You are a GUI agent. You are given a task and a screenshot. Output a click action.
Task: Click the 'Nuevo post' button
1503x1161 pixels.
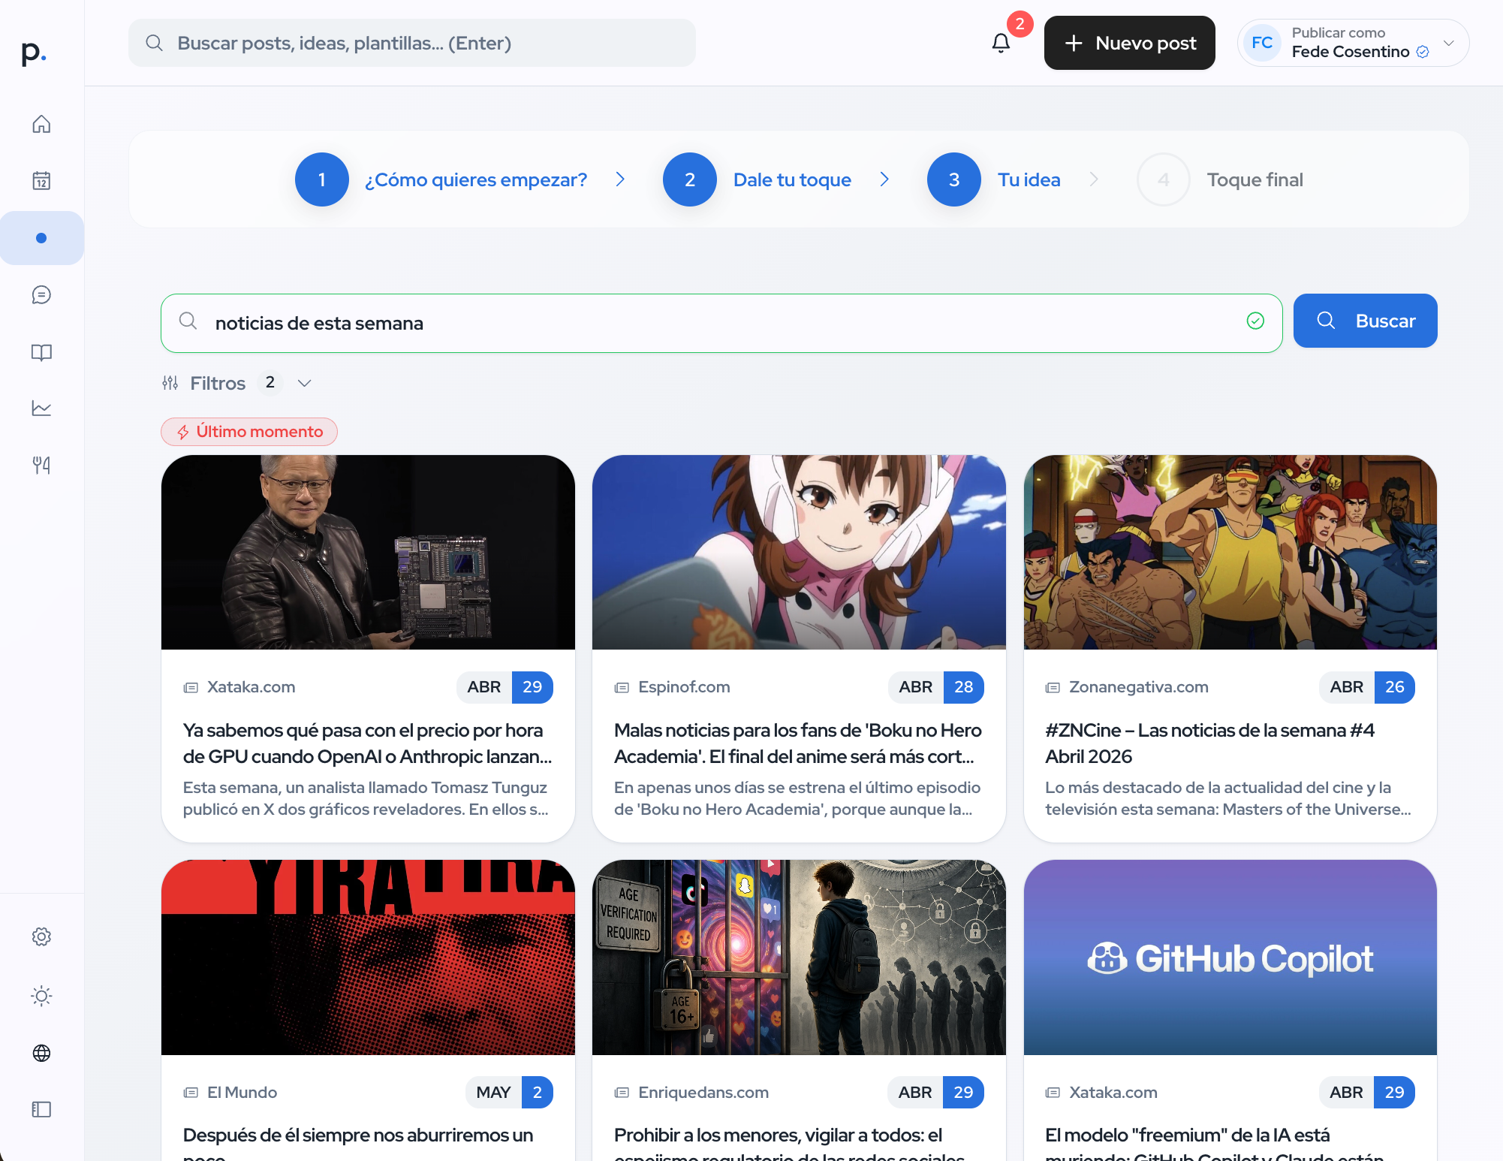[x=1129, y=43]
